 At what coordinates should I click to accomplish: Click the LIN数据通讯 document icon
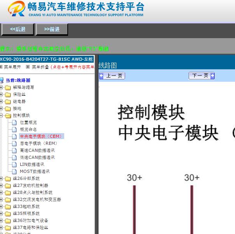click(14, 164)
